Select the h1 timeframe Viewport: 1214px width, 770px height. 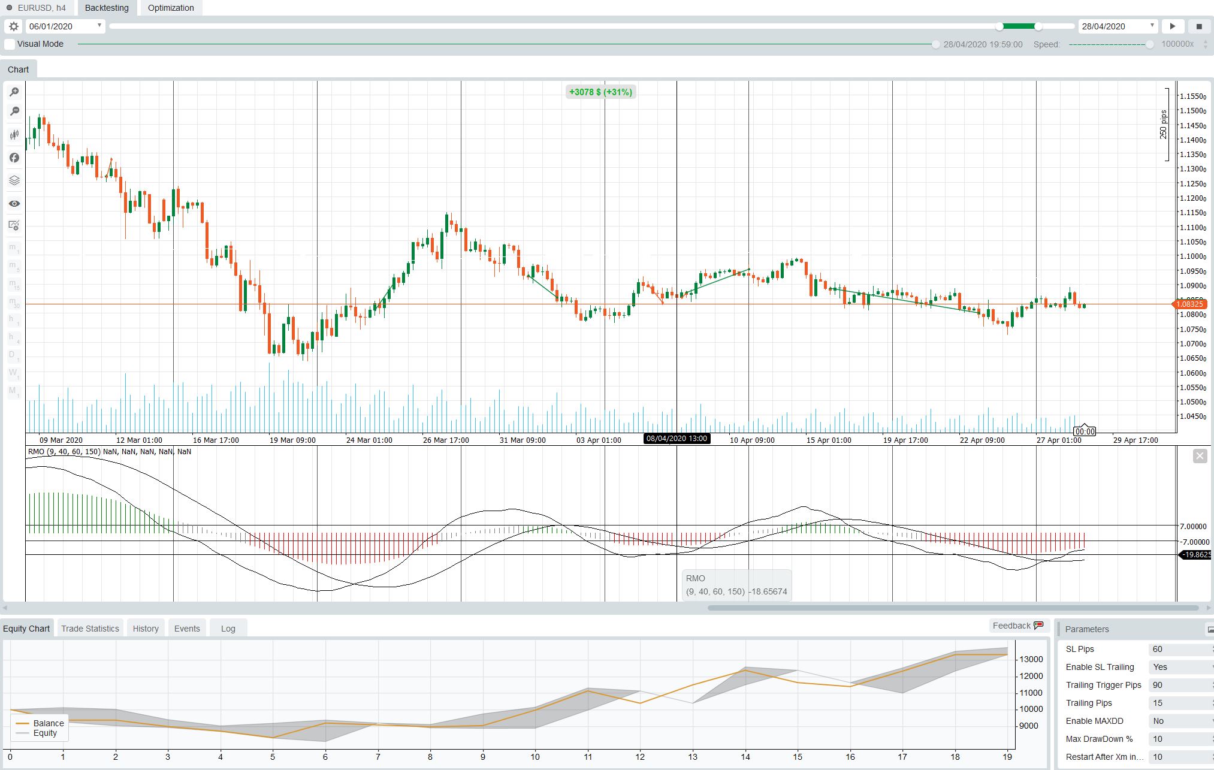pos(13,320)
